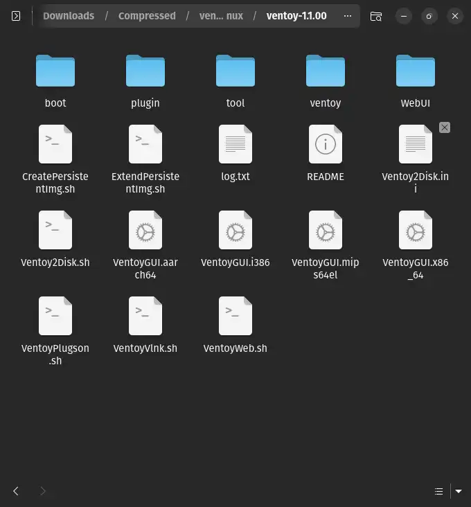471x507 pixels.
Task: Navigate to Downloads in the path bar
Action: 69,16
